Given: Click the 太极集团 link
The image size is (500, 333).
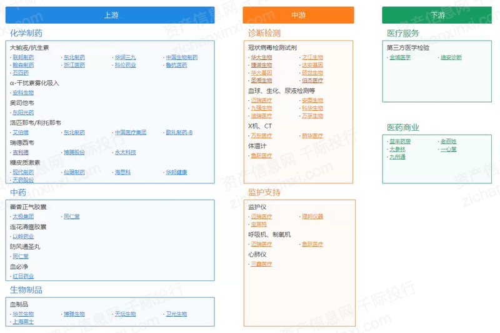Looking at the screenshot, I should (x=23, y=217).
